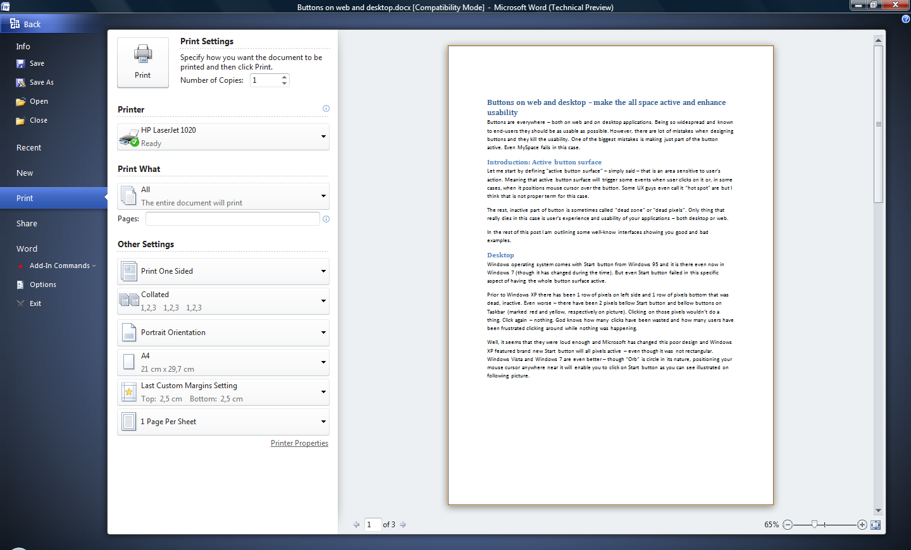Click the Open folder icon
The image size is (911, 550).
point(20,101)
